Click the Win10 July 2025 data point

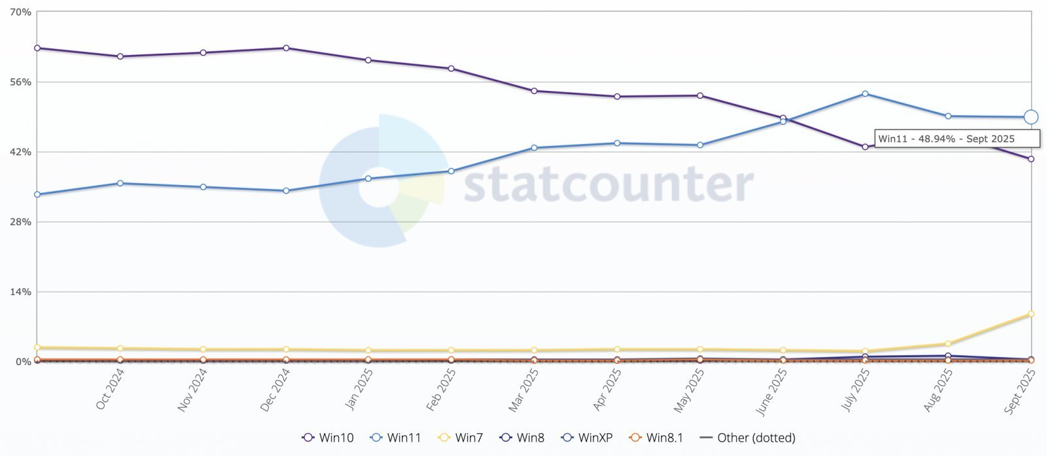tap(865, 147)
